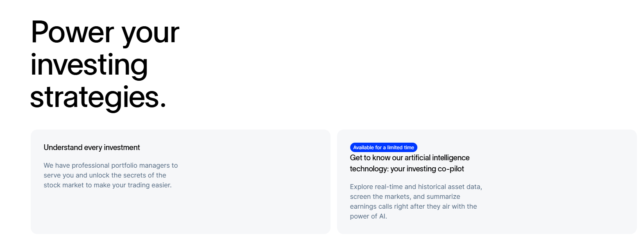Click 'screen the markets, and summarize' text line
The width and height of the screenshot is (641, 239).
pyautogui.click(x=405, y=197)
